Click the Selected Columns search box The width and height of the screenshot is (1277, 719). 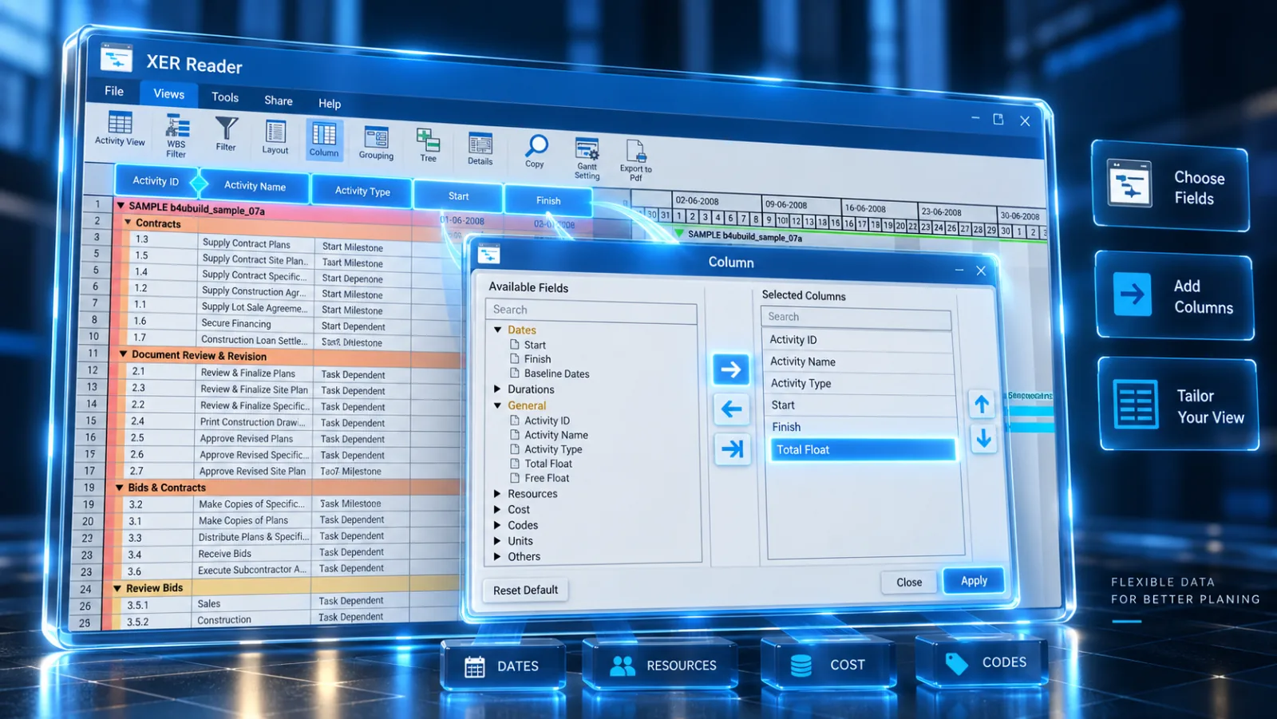coord(856,317)
